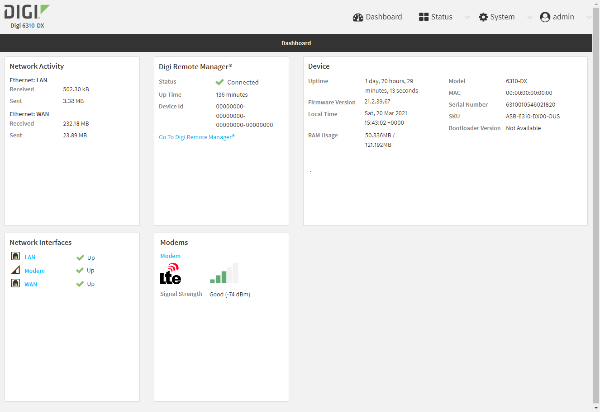Click the Digi logo
600x412 pixels.
click(27, 12)
